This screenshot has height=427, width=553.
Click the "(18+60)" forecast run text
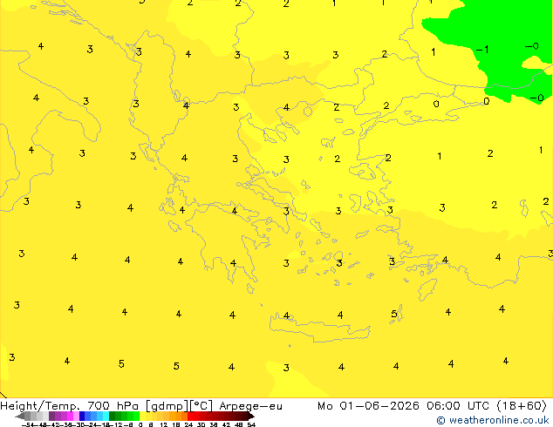(x=522, y=406)
